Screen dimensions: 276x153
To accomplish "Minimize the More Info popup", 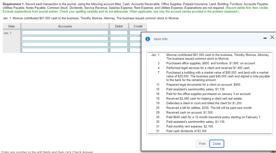I will (x=265, y=38).
